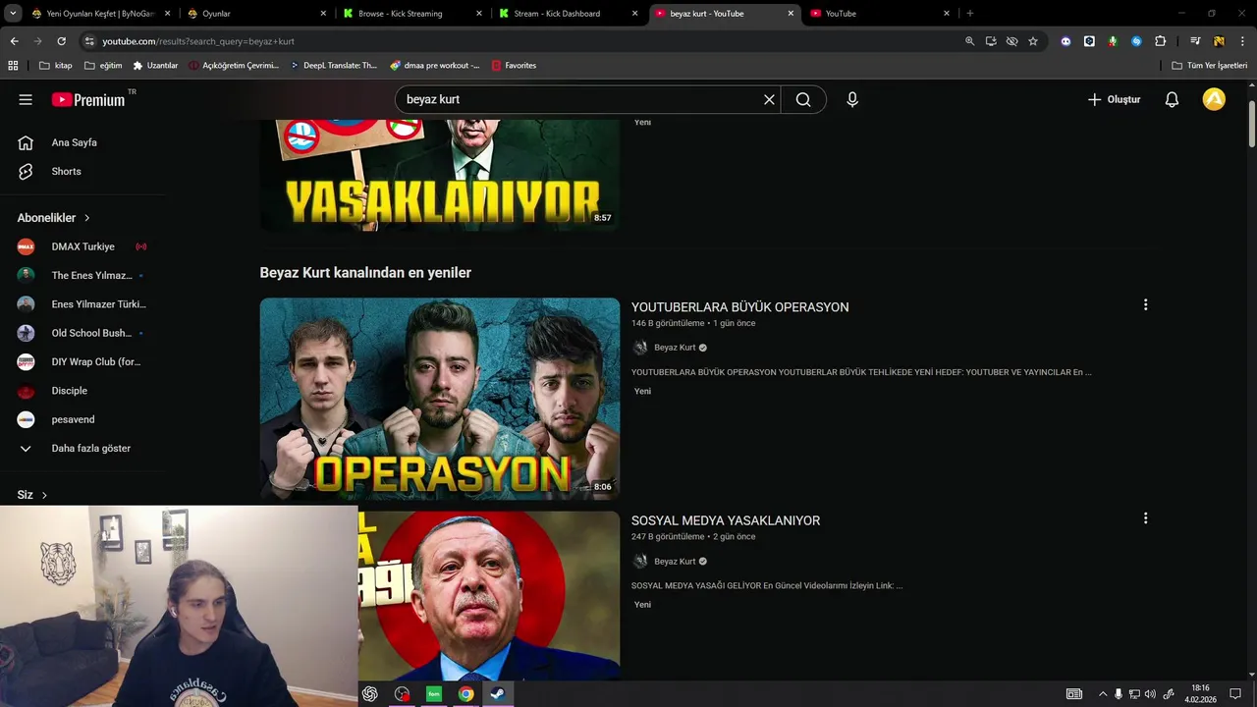Open Chrome media controls icon
1257x707 pixels.
pyautogui.click(x=1195, y=41)
